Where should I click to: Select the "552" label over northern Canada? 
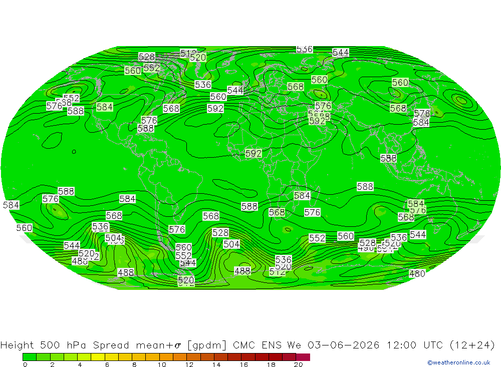151,68
